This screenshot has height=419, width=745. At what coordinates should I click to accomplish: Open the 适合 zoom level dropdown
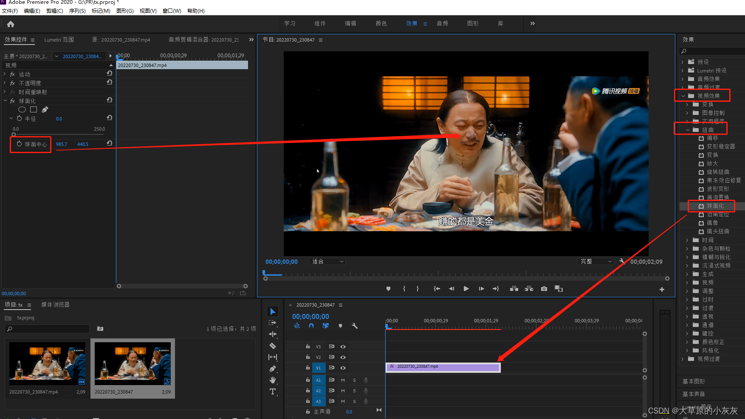(x=327, y=261)
